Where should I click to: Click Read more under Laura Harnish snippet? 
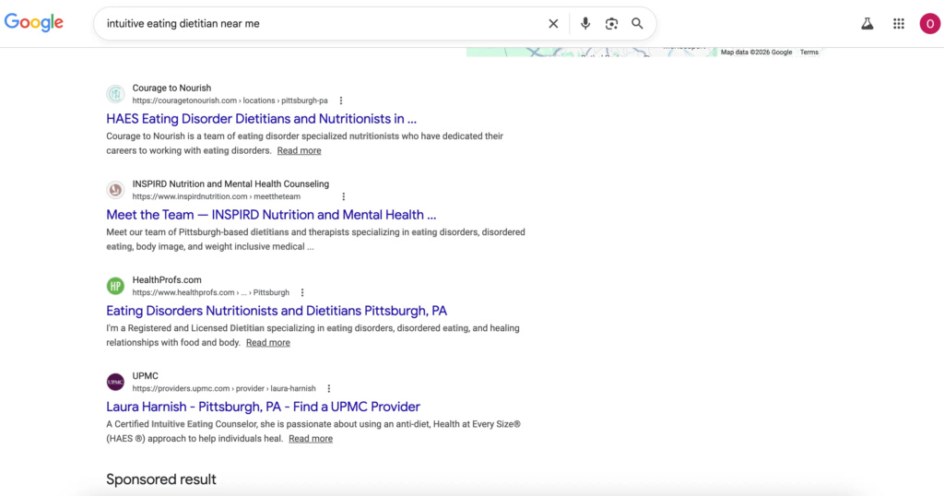tap(311, 439)
